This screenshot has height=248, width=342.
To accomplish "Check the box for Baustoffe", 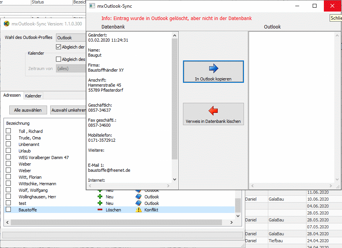I will tap(8, 209).
